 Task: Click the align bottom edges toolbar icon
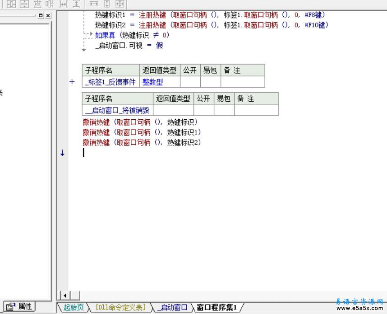38,4
